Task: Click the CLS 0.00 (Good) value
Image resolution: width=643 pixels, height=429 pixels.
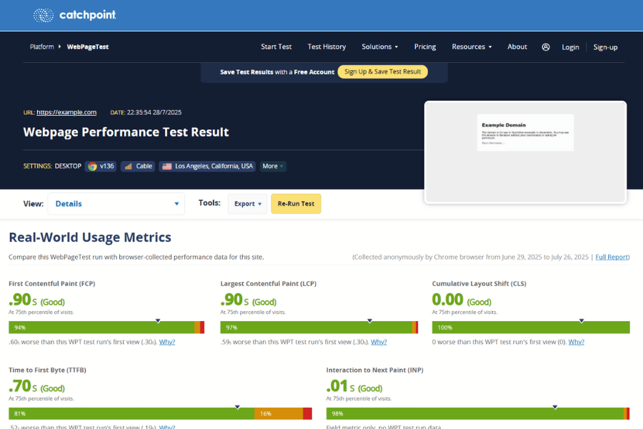Action: click(x=462, y=300)
